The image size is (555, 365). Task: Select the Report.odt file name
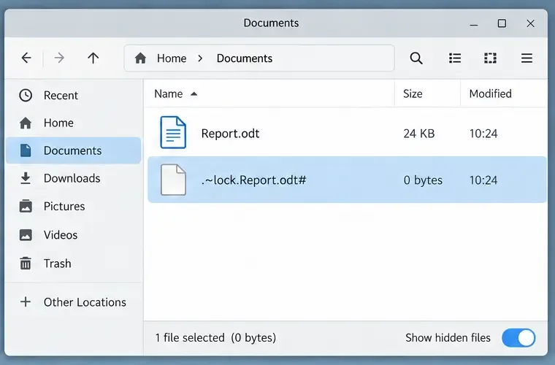(231, 134)
